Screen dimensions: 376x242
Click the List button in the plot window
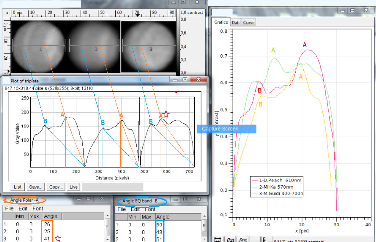click(18, 187)
